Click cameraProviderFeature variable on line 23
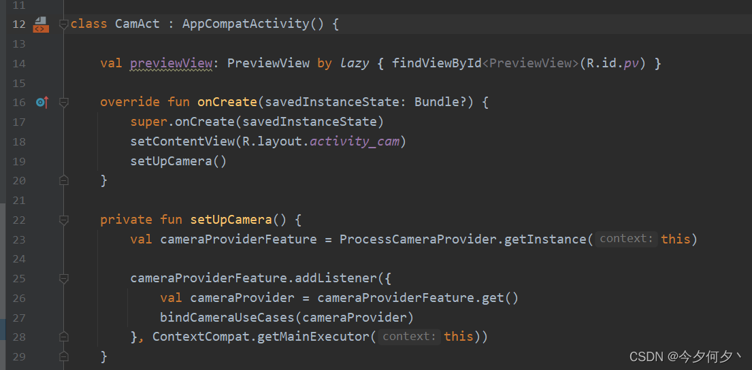The width and height of the screenshot is (752, 370). pos(238,239)
